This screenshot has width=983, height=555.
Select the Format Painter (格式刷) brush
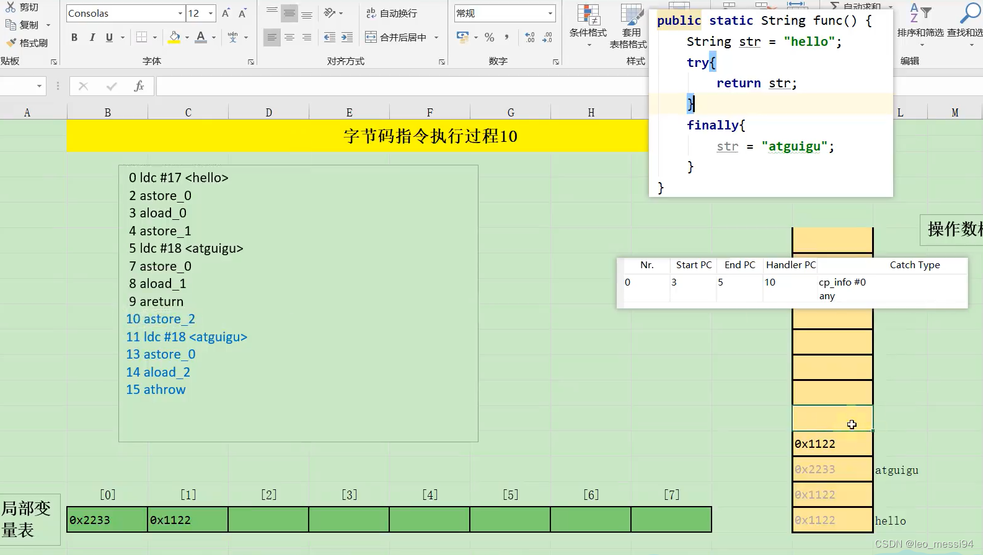(11, 43)
